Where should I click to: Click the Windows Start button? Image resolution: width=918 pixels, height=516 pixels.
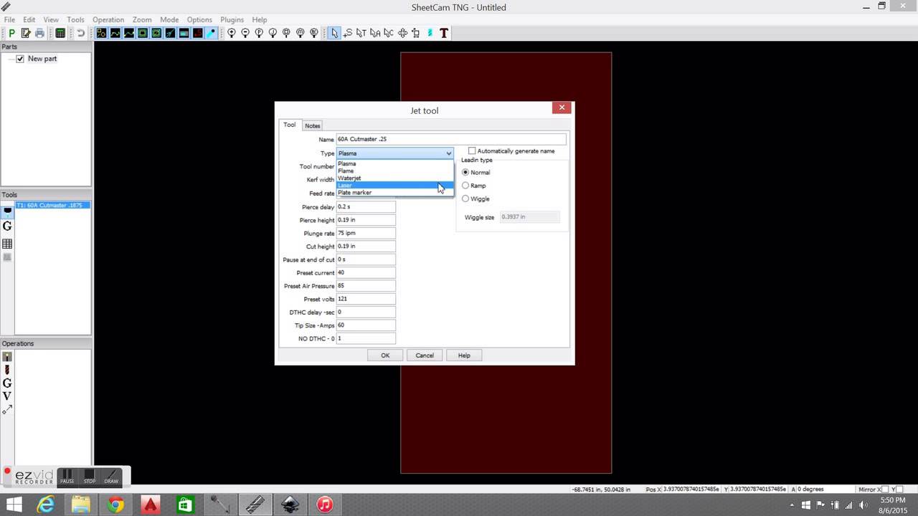click(14, 505)
